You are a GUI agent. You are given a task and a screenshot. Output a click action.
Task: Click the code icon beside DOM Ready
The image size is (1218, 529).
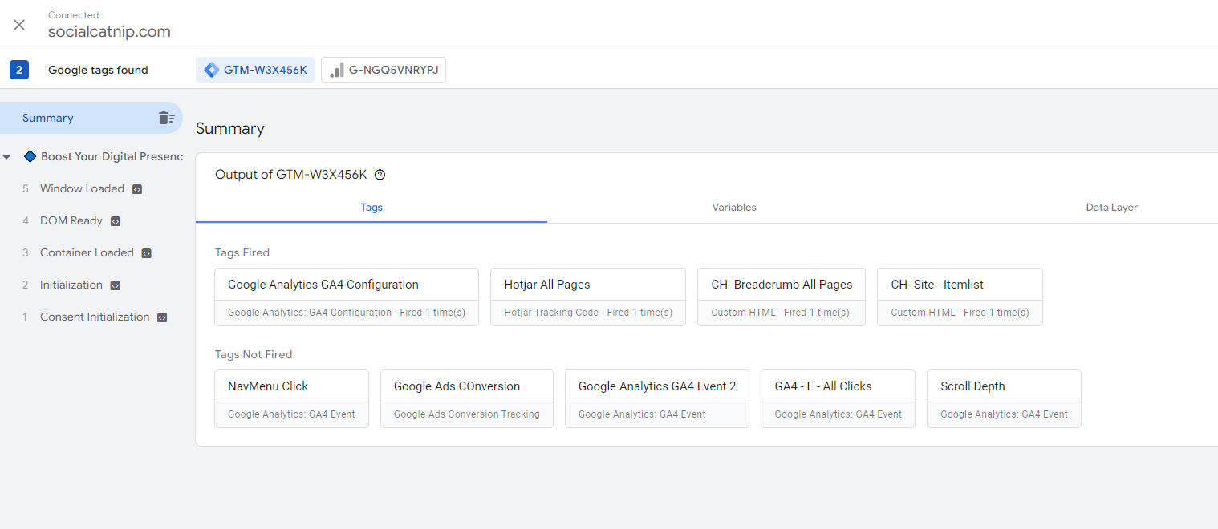(116, 221)
